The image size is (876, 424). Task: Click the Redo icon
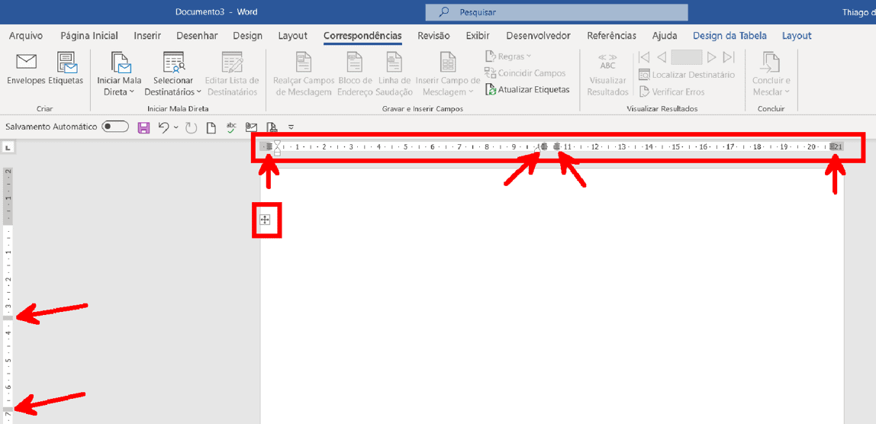point(191,128)
